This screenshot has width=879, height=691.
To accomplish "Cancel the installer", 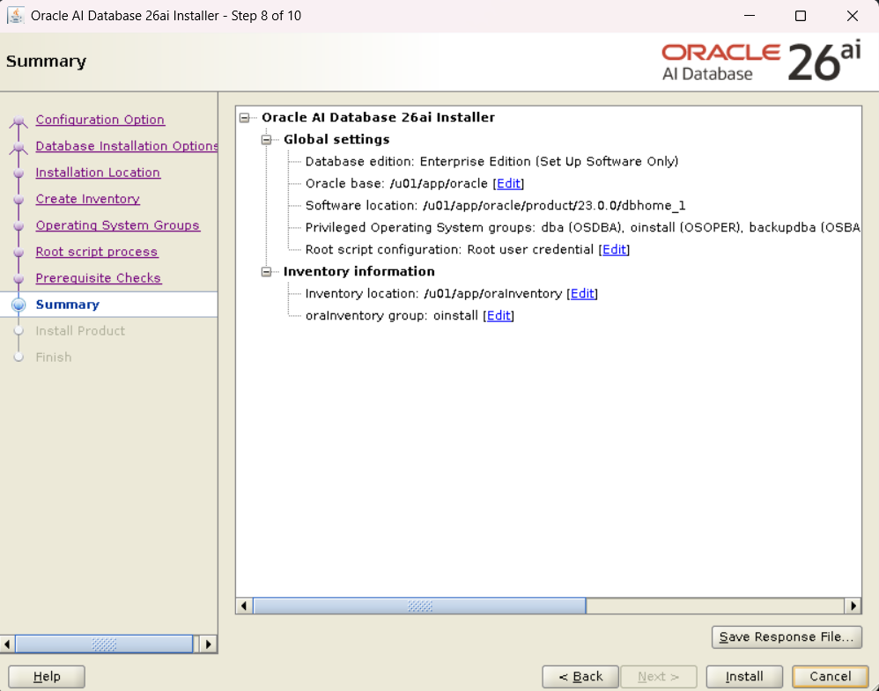I will (830, 676).
